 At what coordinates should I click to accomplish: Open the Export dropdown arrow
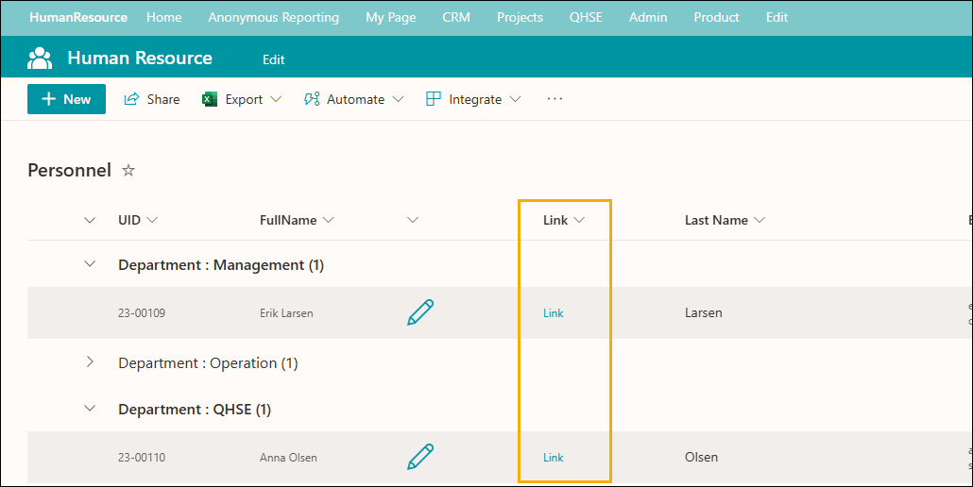pyautogui.click(x=276, y=99)
